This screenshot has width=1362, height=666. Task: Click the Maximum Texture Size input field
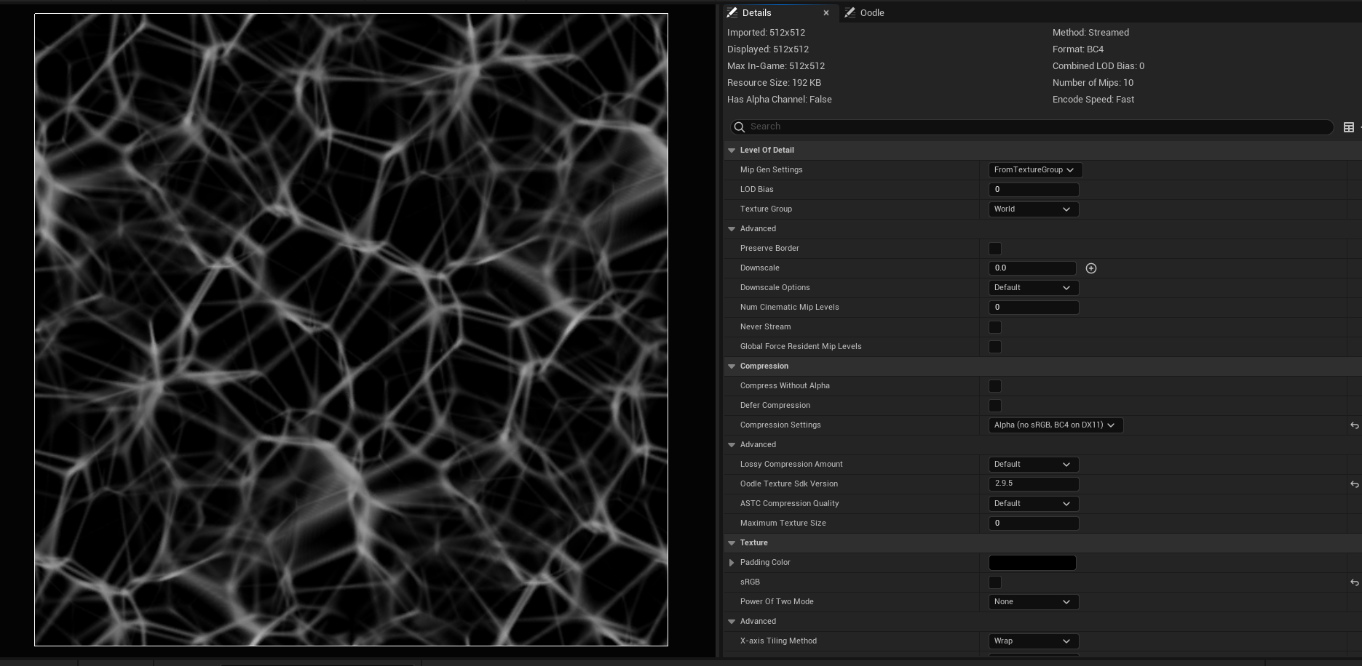1034,523
